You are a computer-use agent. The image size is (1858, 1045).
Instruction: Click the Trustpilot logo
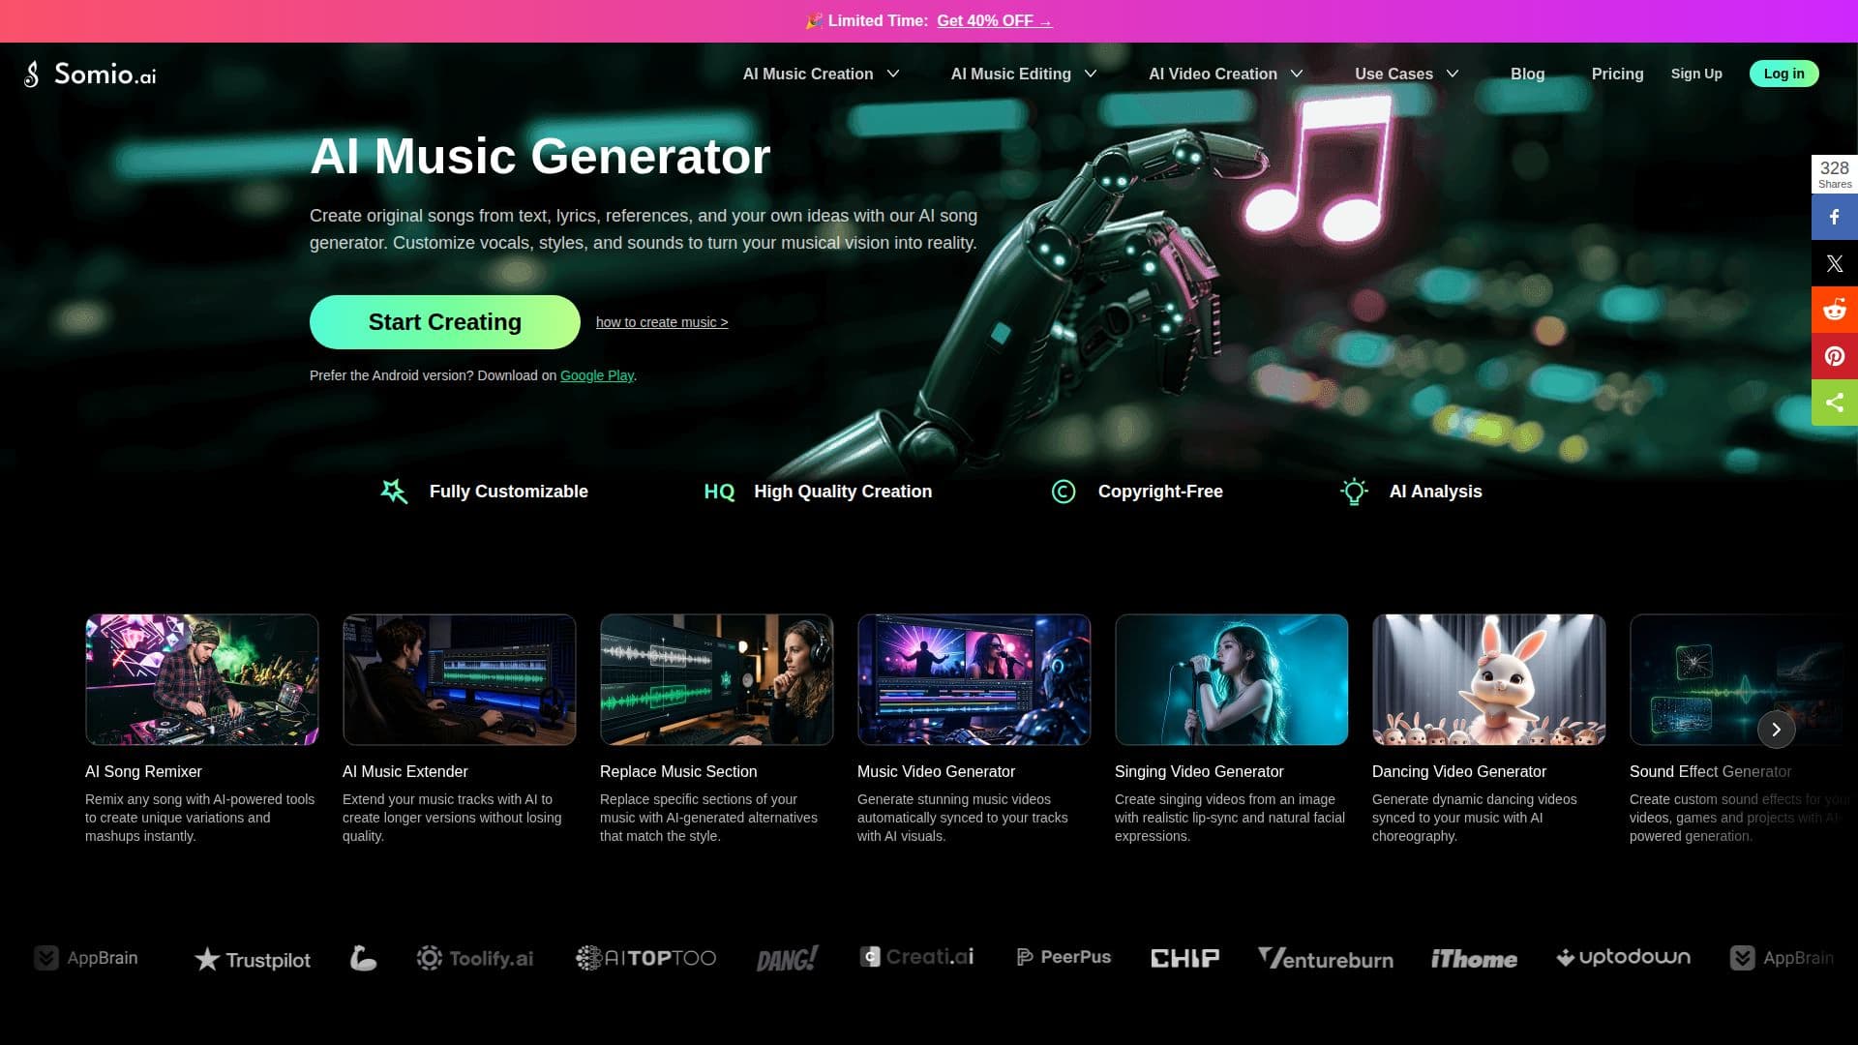coord(253,959)
